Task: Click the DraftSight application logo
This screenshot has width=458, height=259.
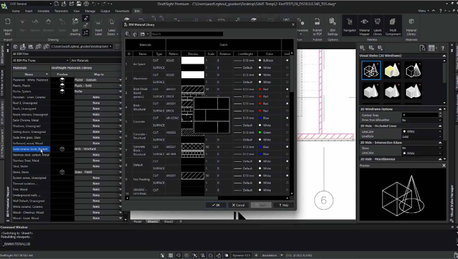Action: coord(4,5)
